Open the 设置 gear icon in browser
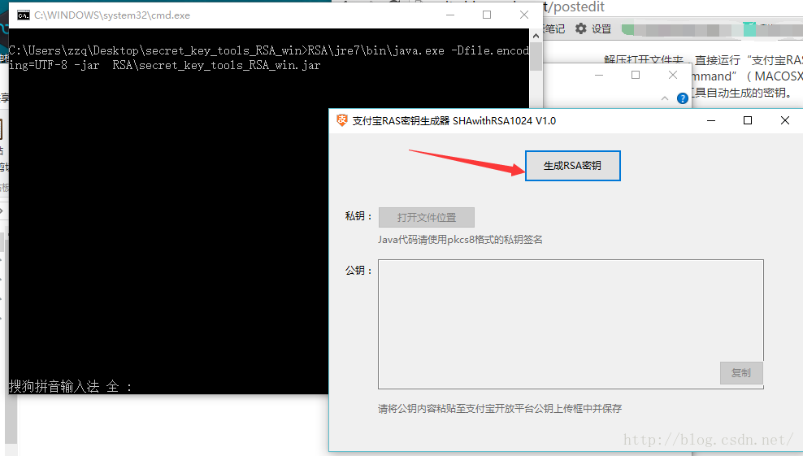The image size is (803, 456). (x=580, y=28)
